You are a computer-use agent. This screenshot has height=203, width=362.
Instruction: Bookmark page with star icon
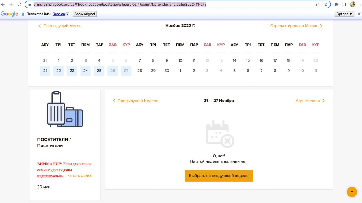326,5
